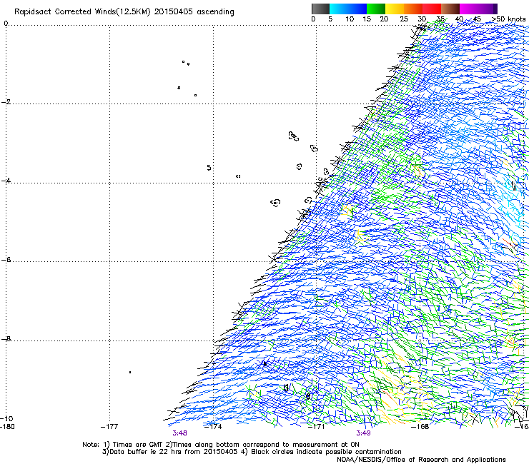Click the 30 tick label on the legend
This screenshot has height=464, width=529.
click(x=422, y=19)
